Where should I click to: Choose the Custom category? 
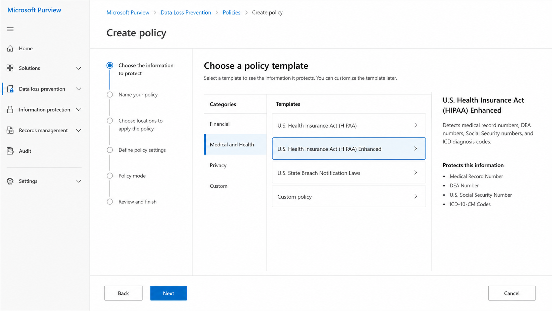[x=235, y=186]
